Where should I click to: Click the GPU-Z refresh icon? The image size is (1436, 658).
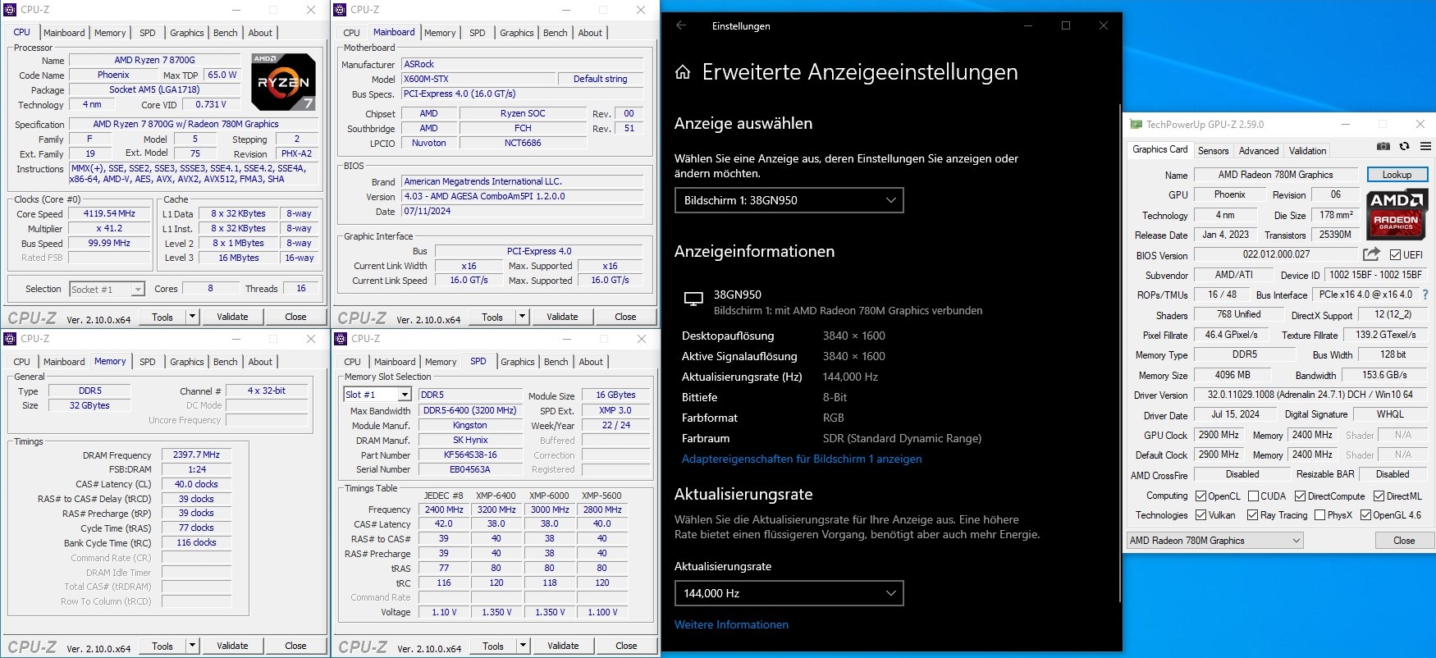(1404, 147)
